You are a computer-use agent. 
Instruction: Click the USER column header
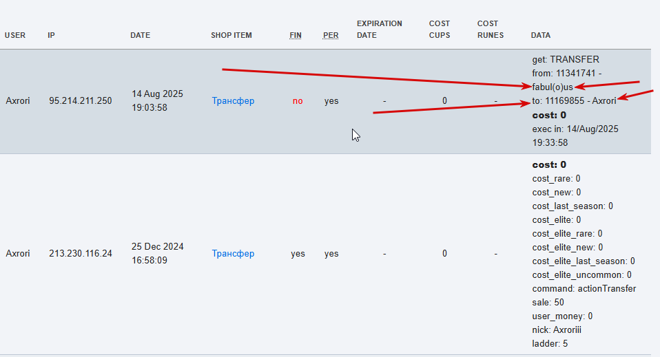[x=15, y=35]
